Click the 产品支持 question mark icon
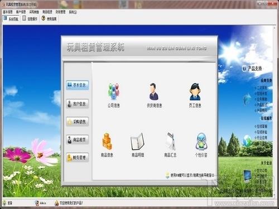 (x=244, y=69)
